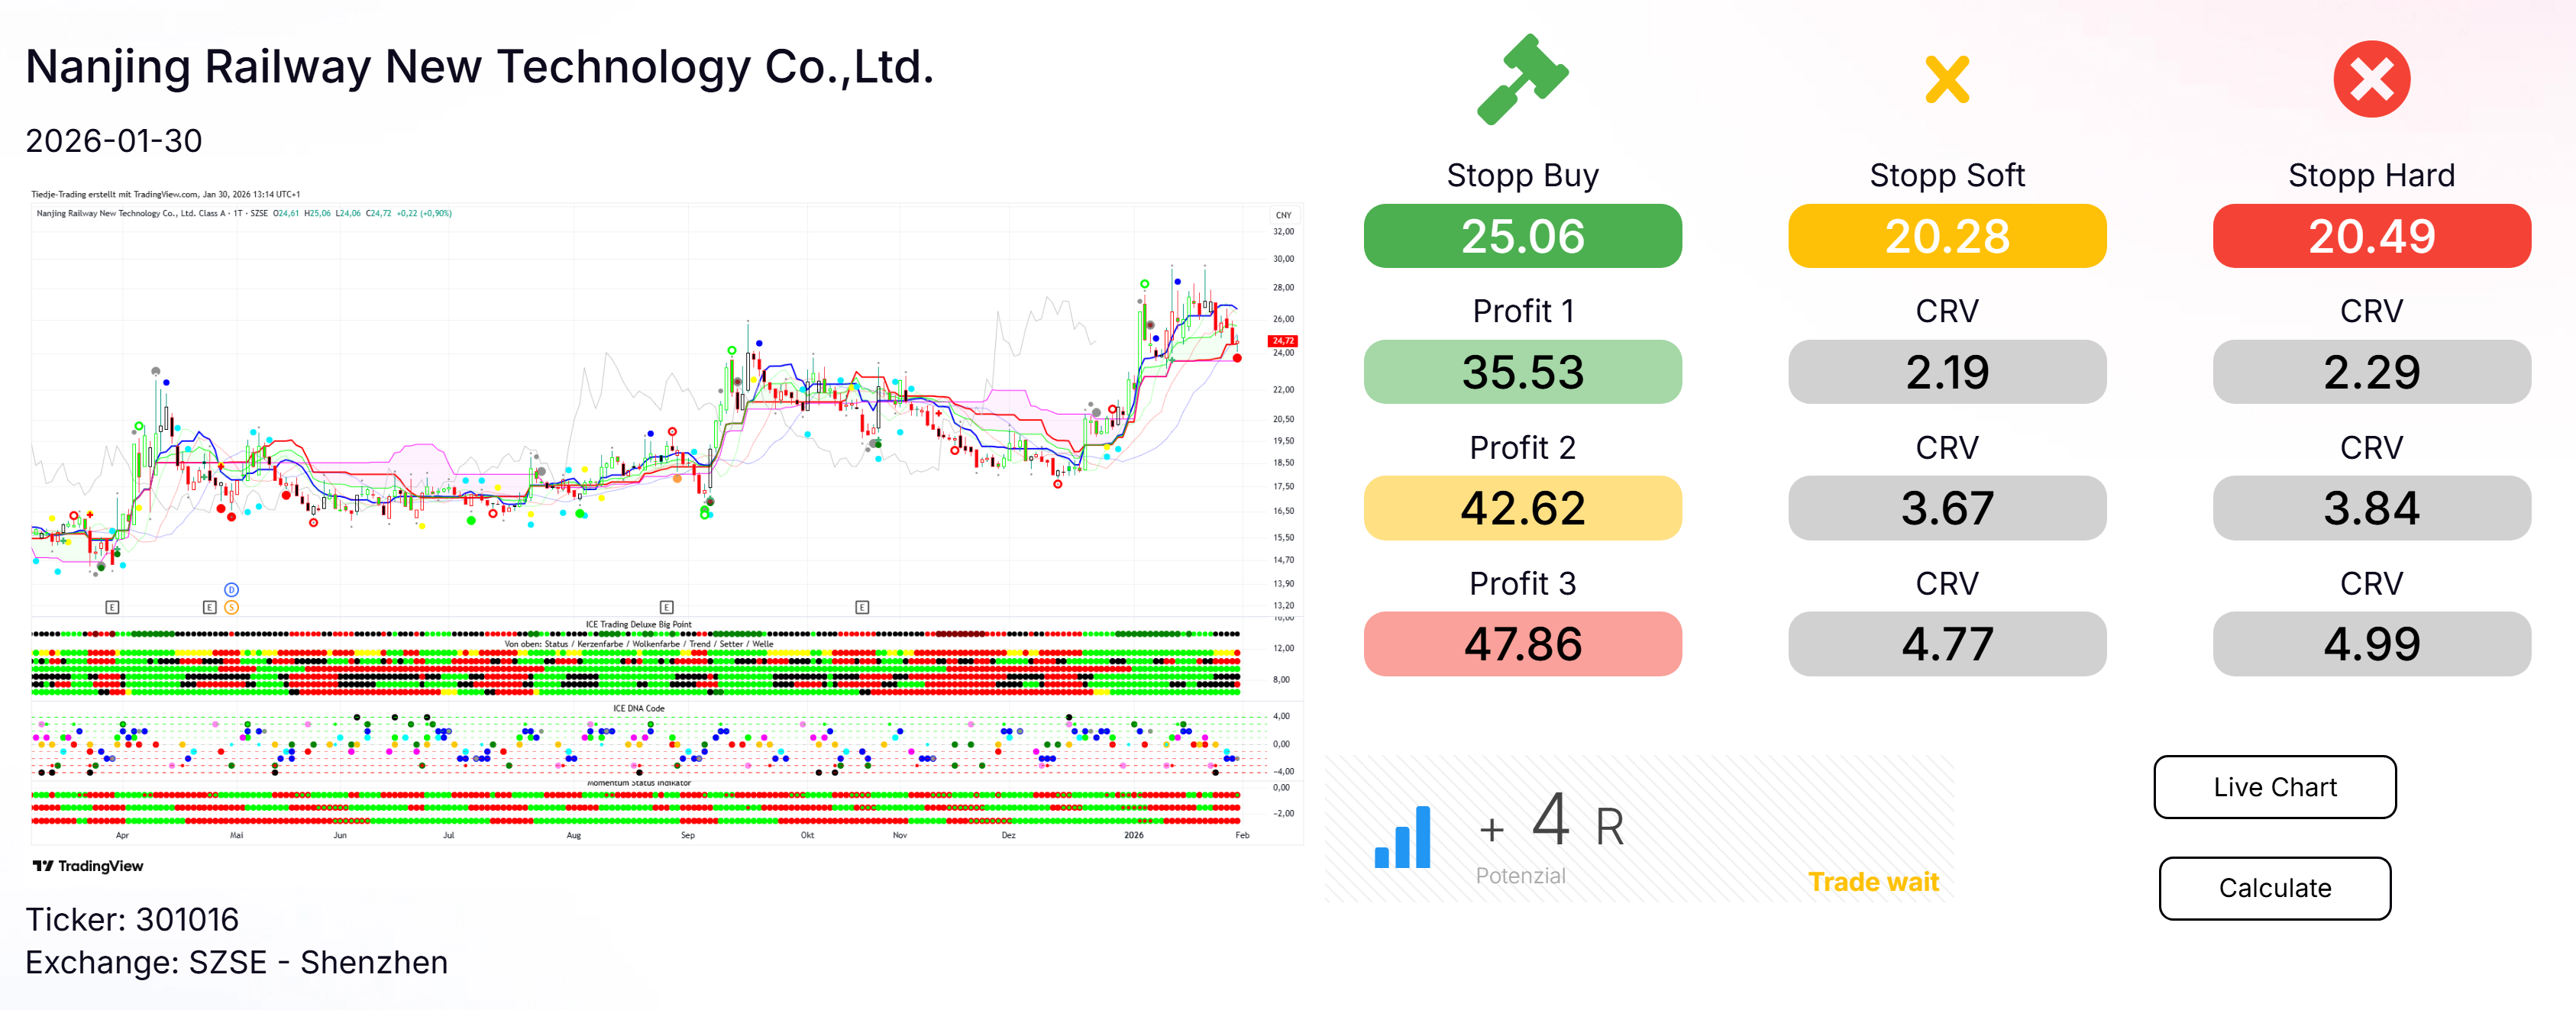The image size is (2576, 1010).
Task: Click the green Stopp Buy value 25.06
Action: pyautogui.click(x=1522, y=236)
